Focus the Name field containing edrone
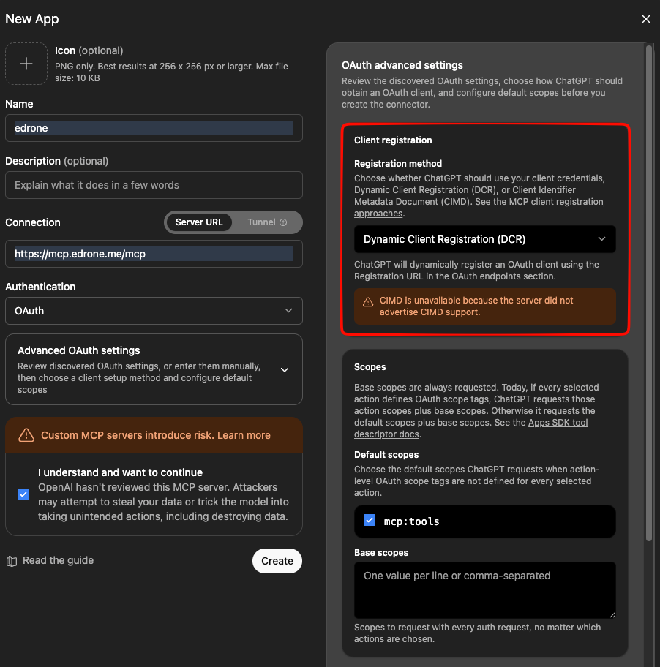660x667 pixels. (x=154, y=128)
